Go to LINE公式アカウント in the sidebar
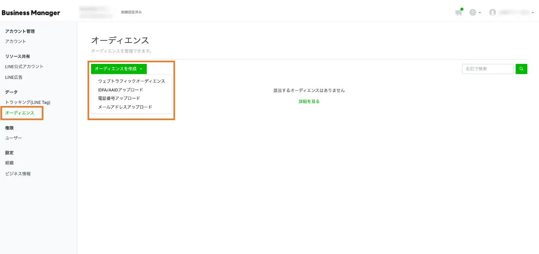This screenshot has height=254, width=539. coord(24,66)
